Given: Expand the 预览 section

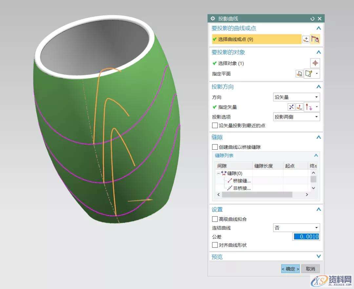Looking at the screenshot, I should [x=318, y=257].
